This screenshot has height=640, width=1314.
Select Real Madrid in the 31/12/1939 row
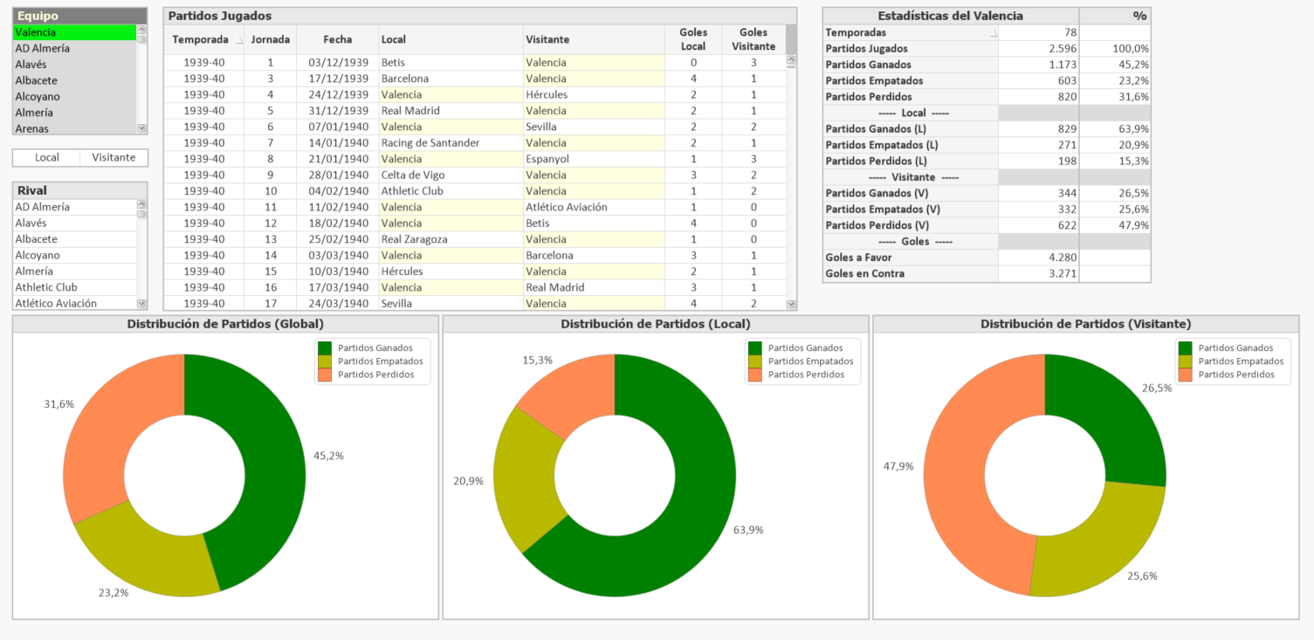coord(451,111)
